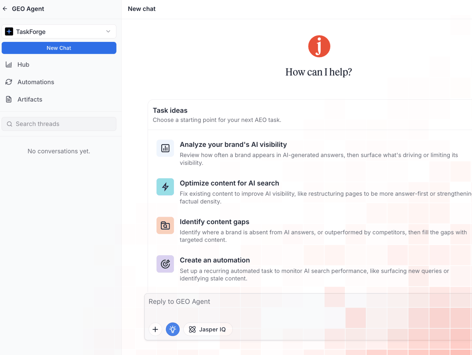Start a new chat with New Chat button

tap(59, 48)
